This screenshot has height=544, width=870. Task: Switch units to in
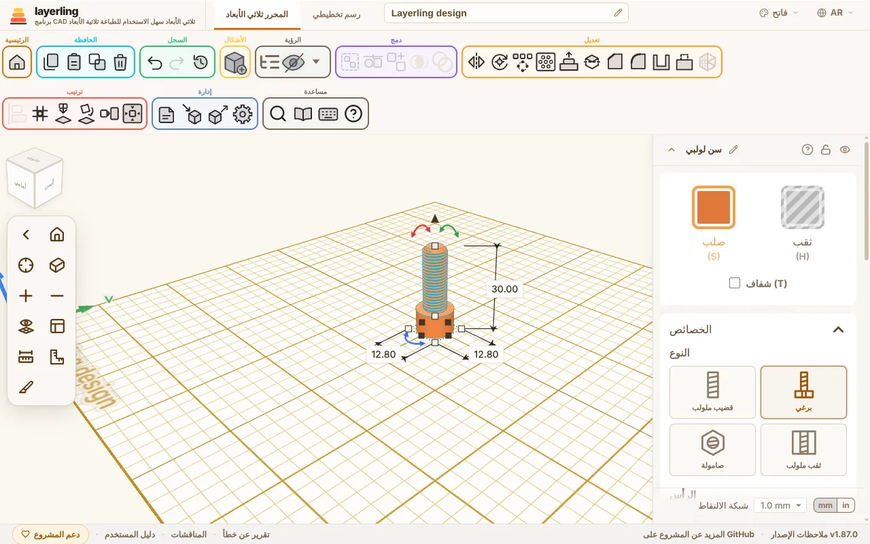tap(846, 505)
